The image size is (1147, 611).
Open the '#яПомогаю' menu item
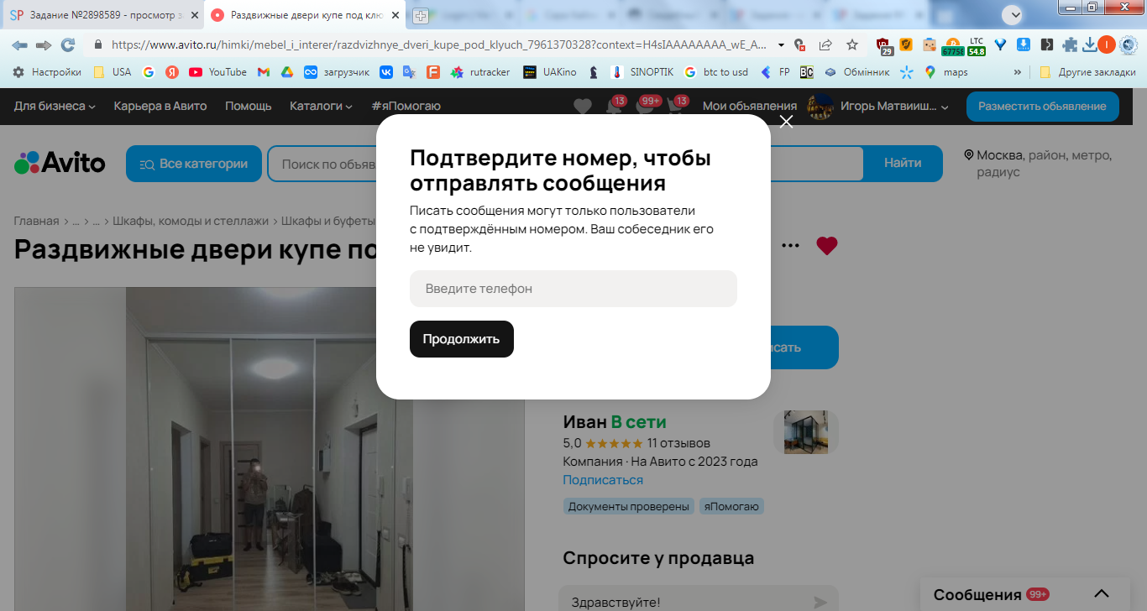pyautogui.click(x=406, y=106)
